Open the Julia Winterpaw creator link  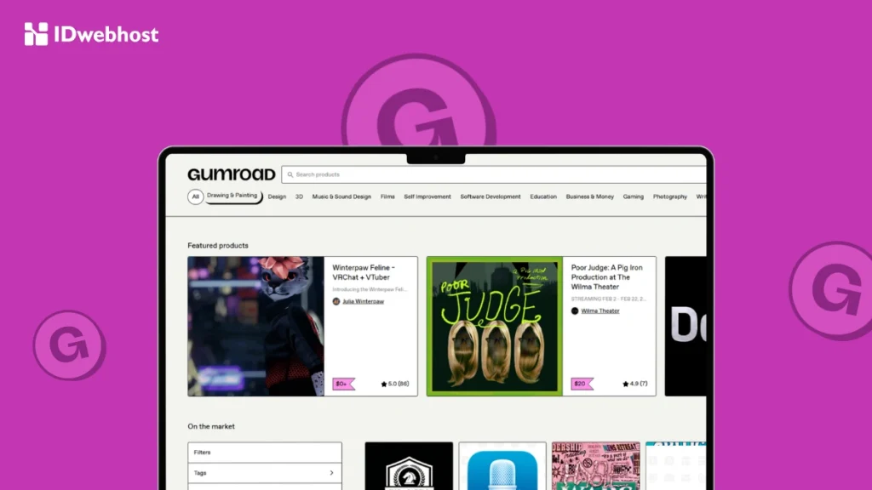point(361,302)
